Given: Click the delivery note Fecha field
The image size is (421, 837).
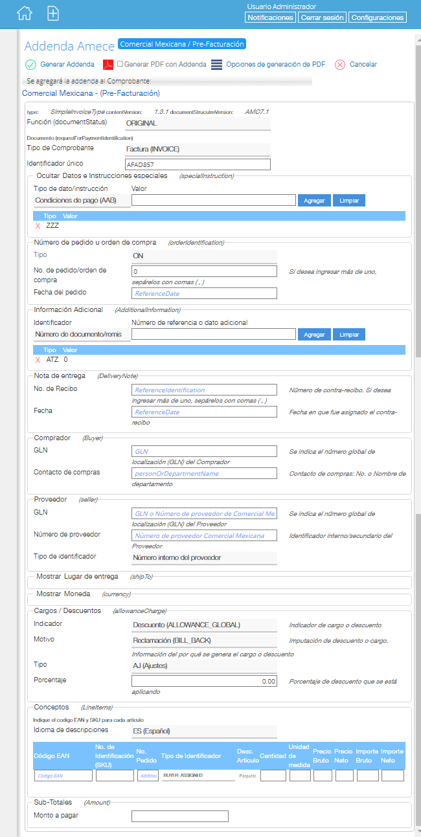Looking at the screenshot, I should tap(204, 412).
